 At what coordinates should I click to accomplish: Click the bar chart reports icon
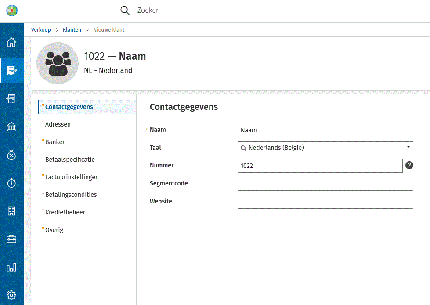click(x=11, y=267)
